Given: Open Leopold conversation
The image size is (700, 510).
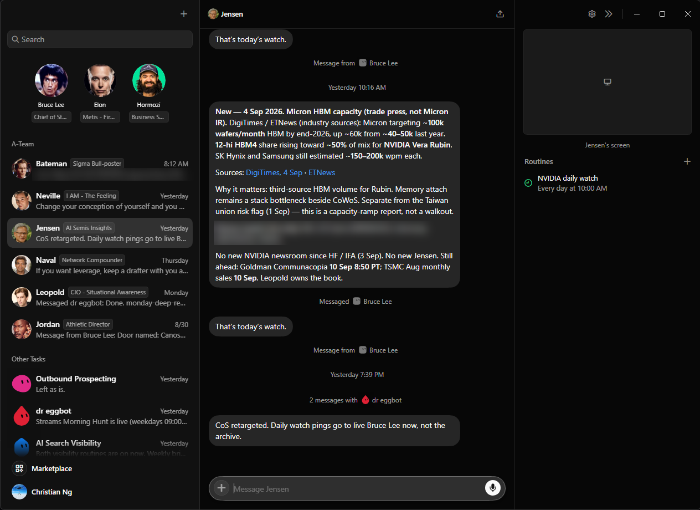Looking at the screenshot, I should tap(100, 297).
